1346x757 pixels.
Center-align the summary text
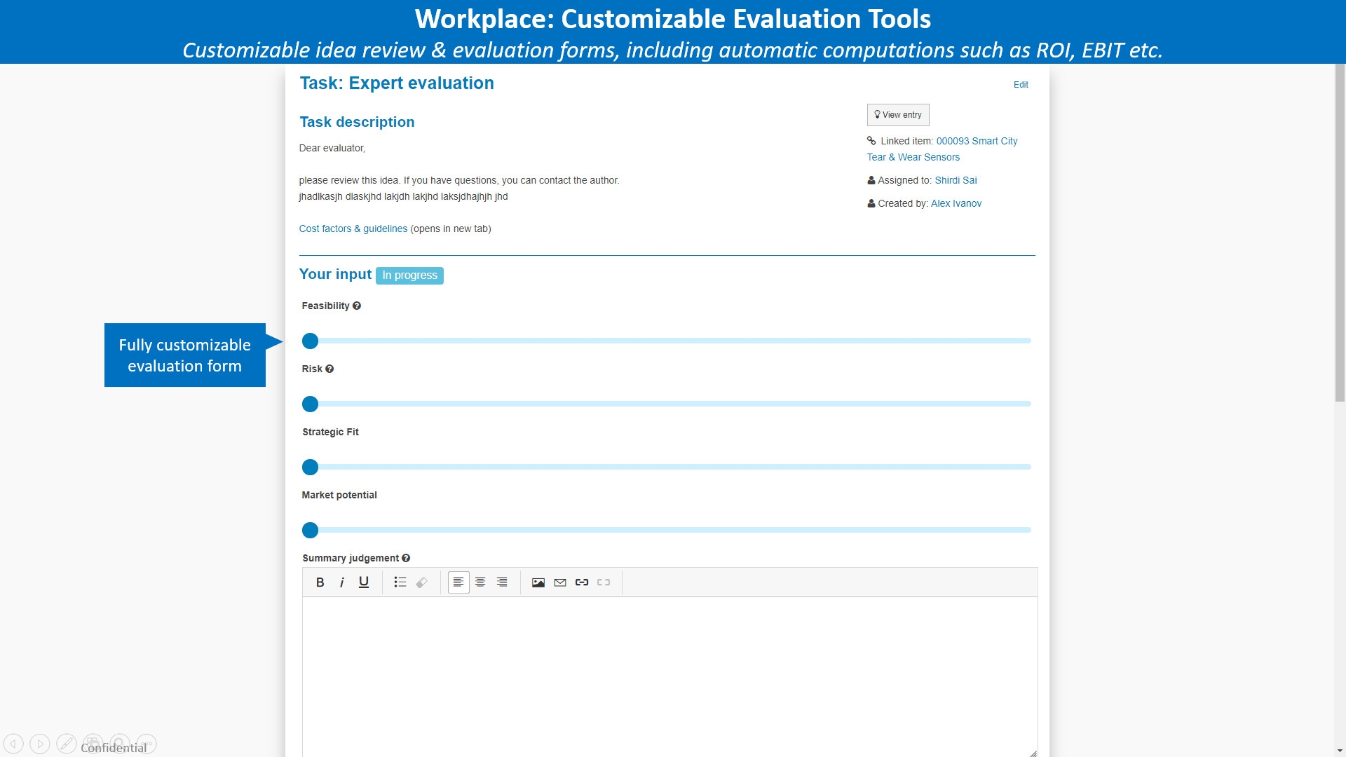(480, 582)
